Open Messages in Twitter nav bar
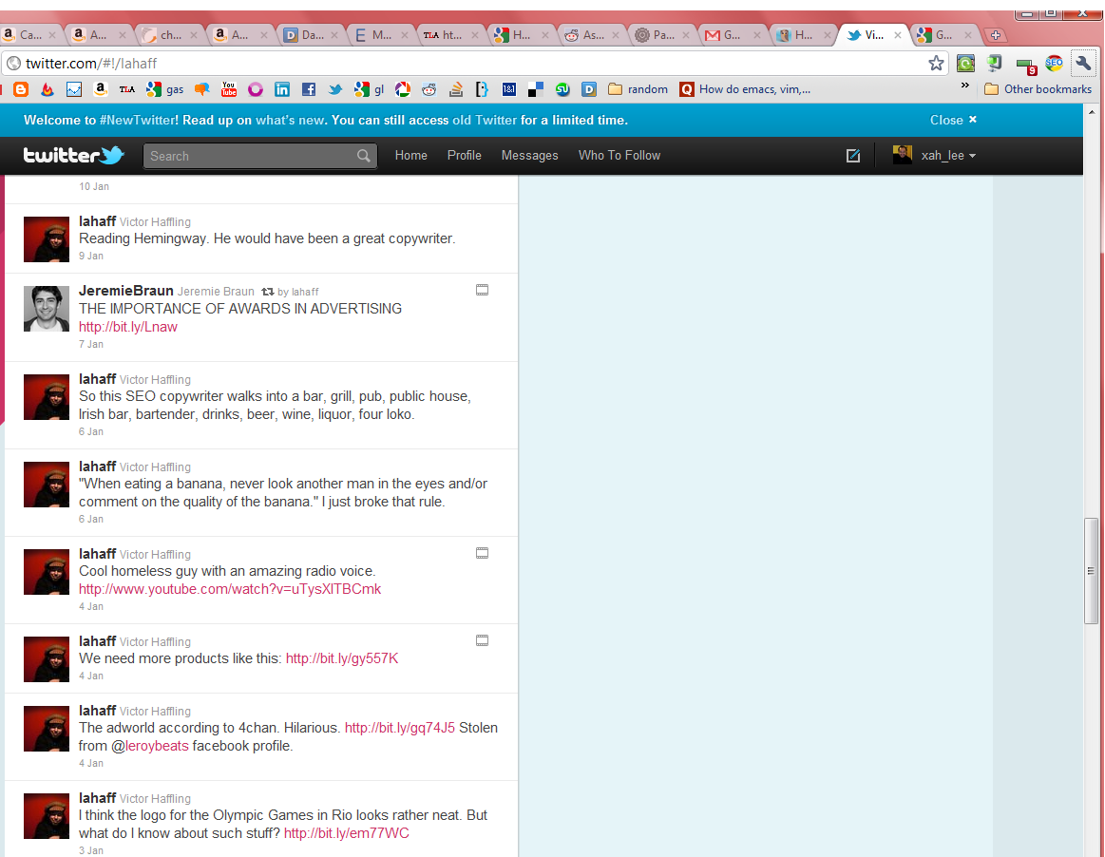This screenshot has height=857, width=1105. [x=530, y=156]
